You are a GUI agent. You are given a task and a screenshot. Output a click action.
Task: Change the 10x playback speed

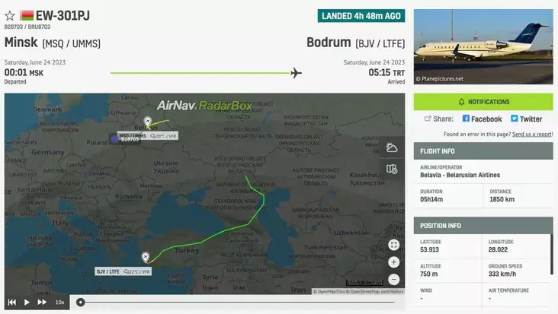[x=59, y=303]
